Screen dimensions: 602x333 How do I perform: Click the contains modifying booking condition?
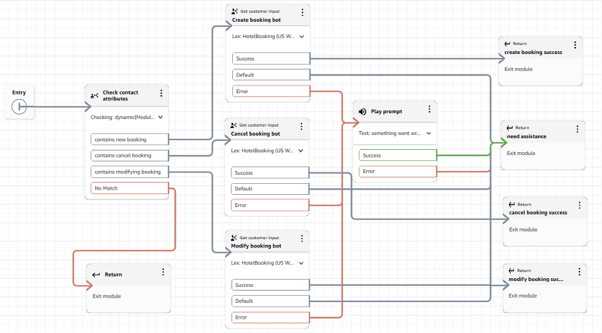pyautogui.click(x=129, y=172)
